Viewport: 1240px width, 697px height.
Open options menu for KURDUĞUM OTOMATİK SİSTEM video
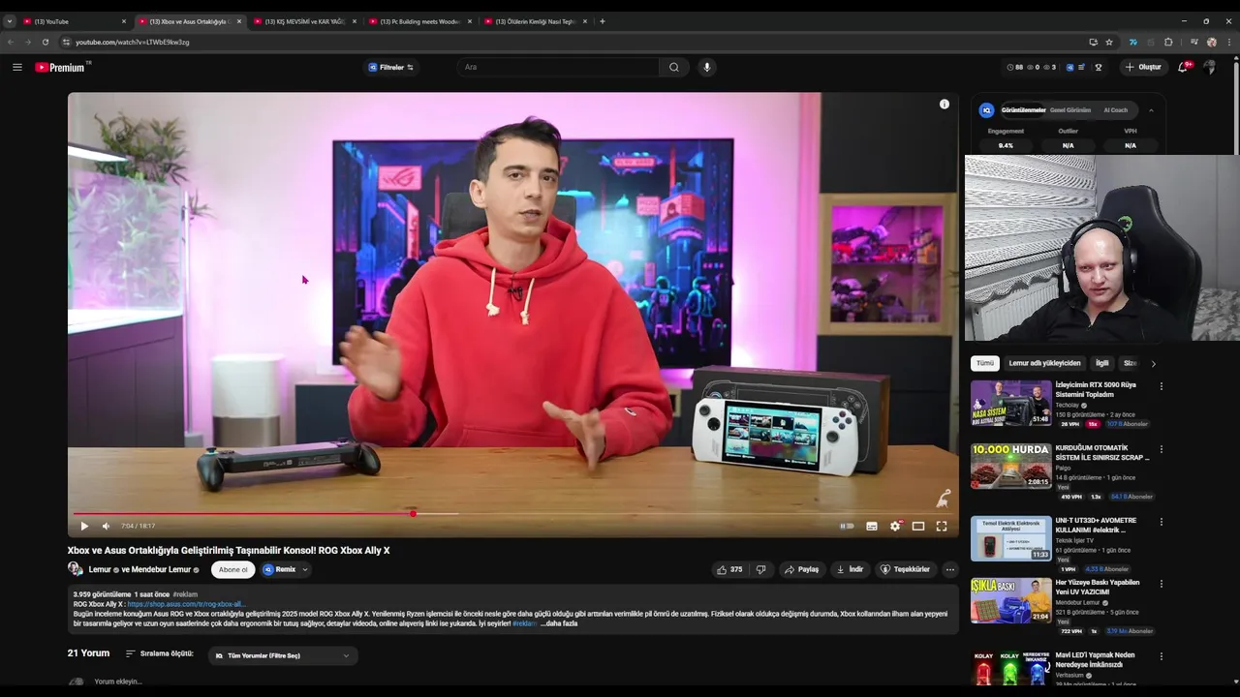coord(1162,449)
